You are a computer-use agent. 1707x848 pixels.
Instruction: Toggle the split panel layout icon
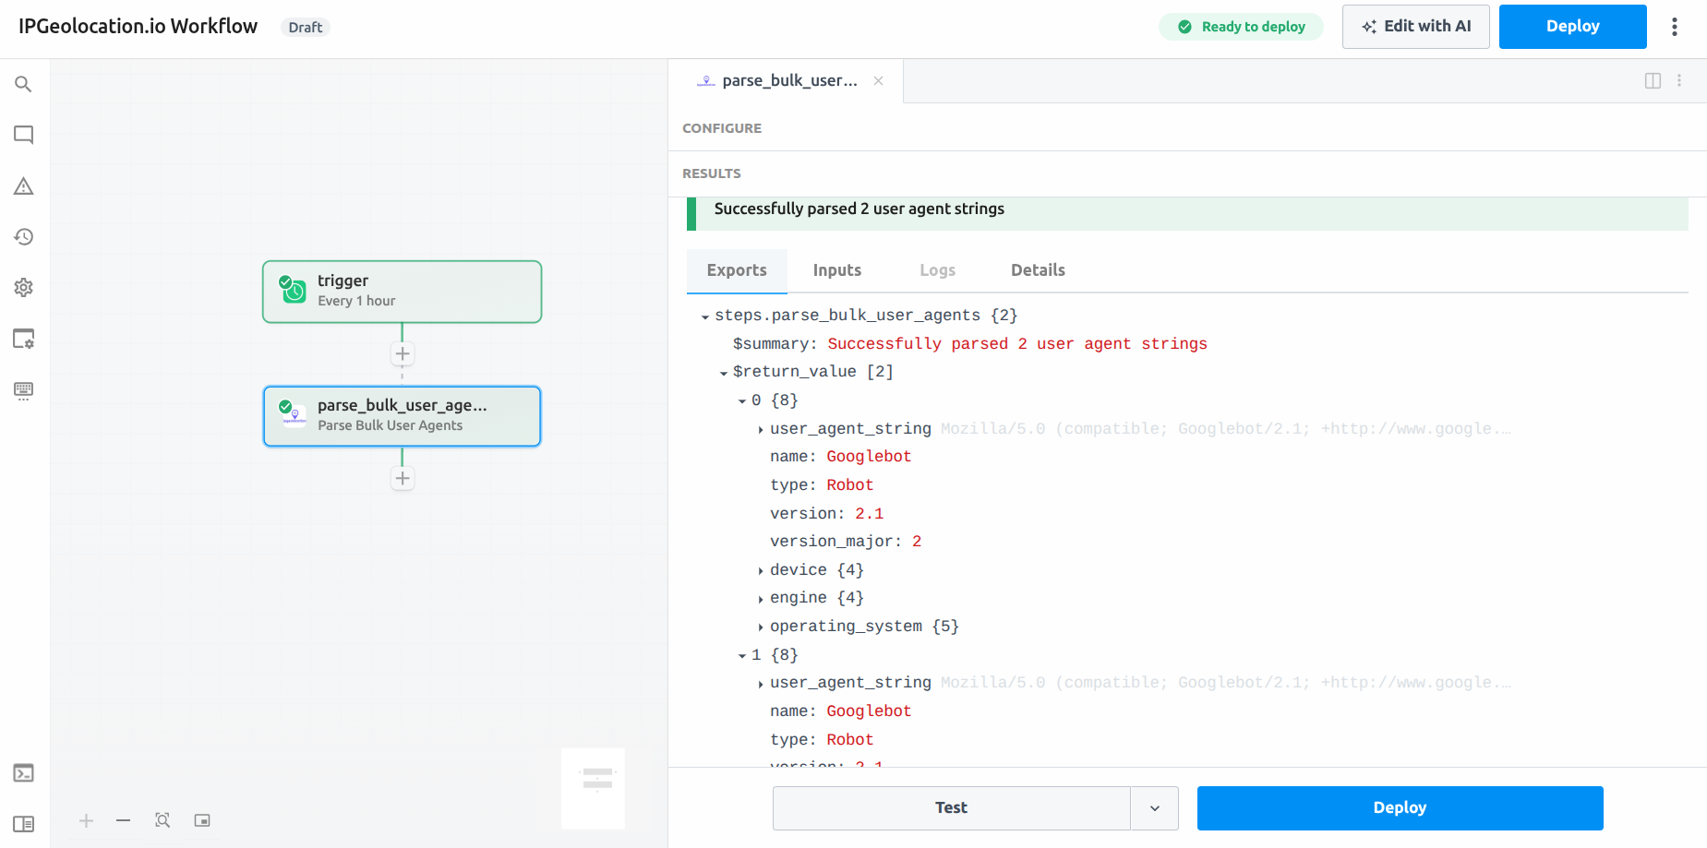1653,81
